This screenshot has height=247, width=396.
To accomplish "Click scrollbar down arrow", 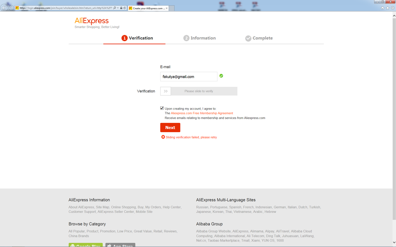I will tap(394, 242).
